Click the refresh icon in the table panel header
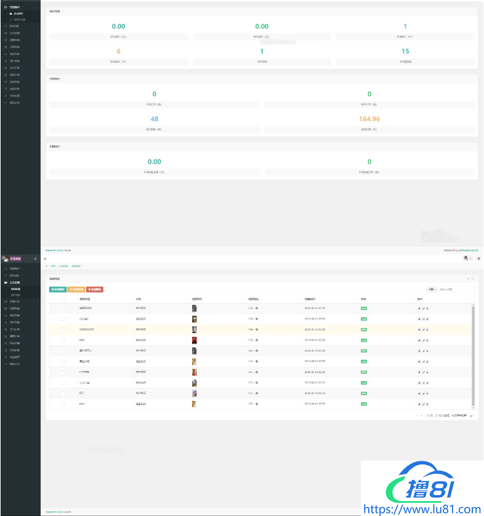Image resolution: width=484 pixels, height=516 pixels. 467,278
